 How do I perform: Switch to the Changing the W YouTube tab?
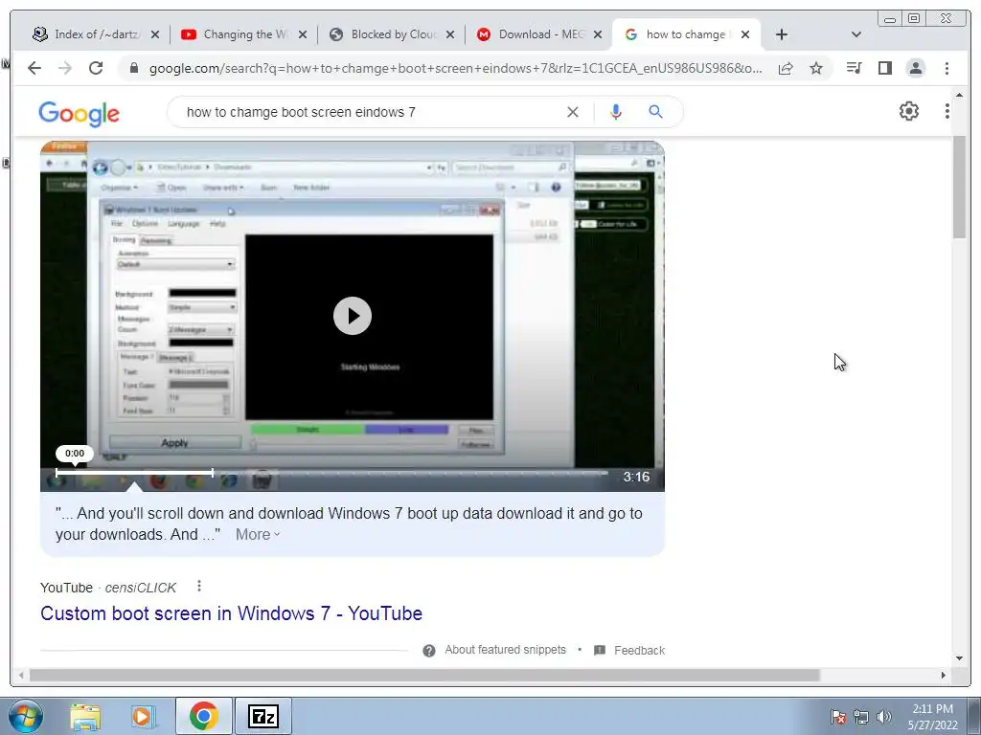click(x=242, y=34)
